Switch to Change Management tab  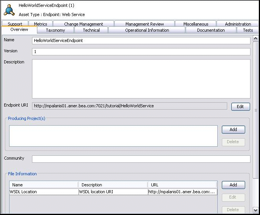[83, 24]
